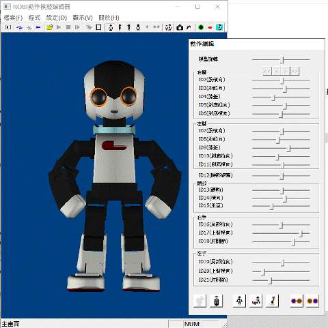Click the first toolbar icon with brackets
Viewport: 328px width, 328px height.
tap(8, 27)
